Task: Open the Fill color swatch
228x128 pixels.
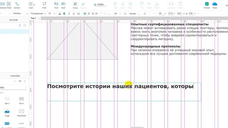Action: click(120, 14)
